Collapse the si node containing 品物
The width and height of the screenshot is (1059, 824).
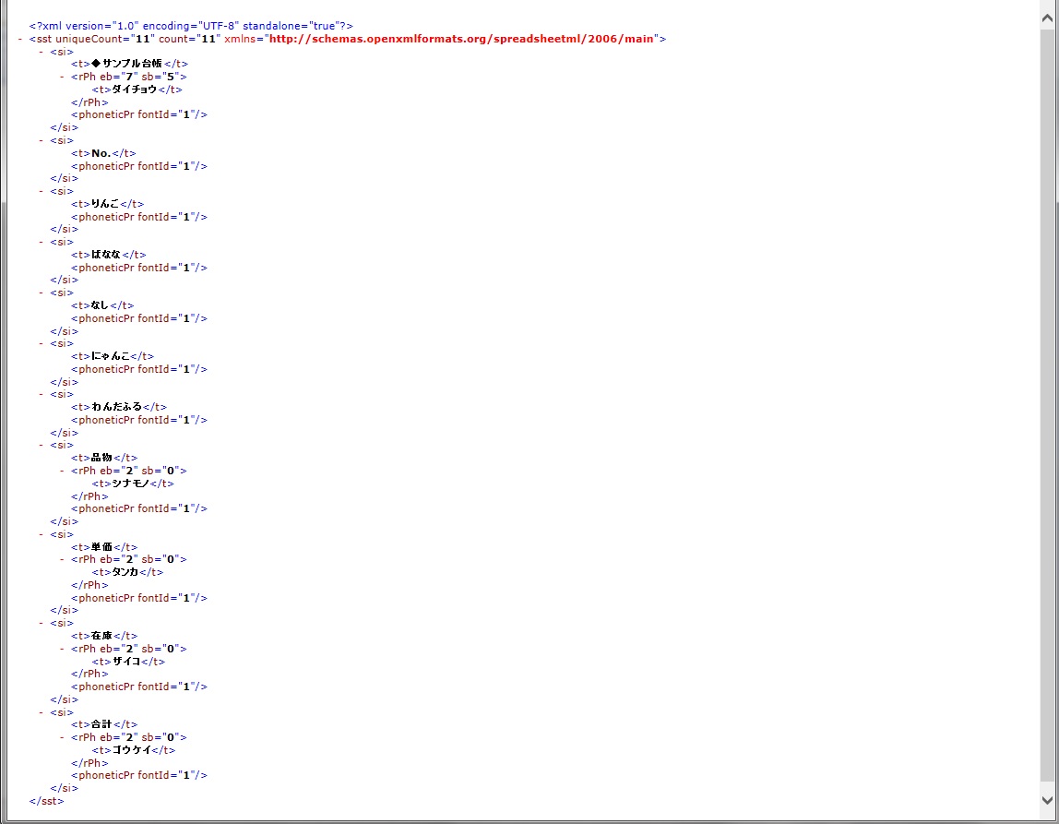42,445
